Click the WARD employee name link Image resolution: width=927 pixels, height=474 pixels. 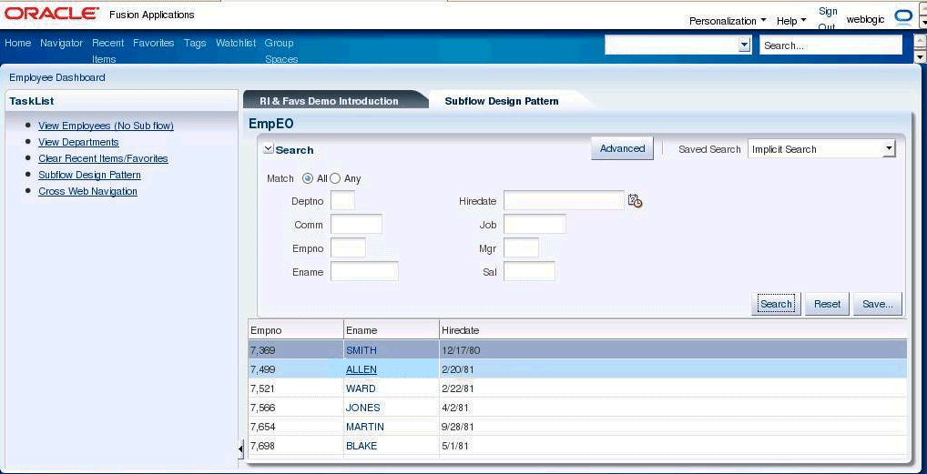pyautogui.click(x=361, y=388)
